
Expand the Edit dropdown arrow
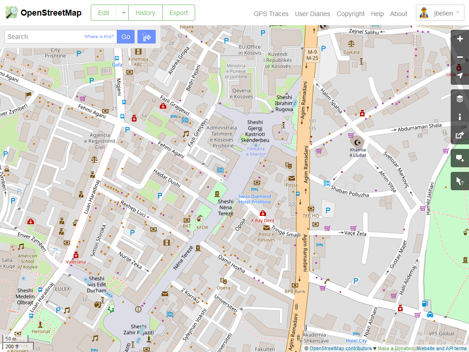123,13
